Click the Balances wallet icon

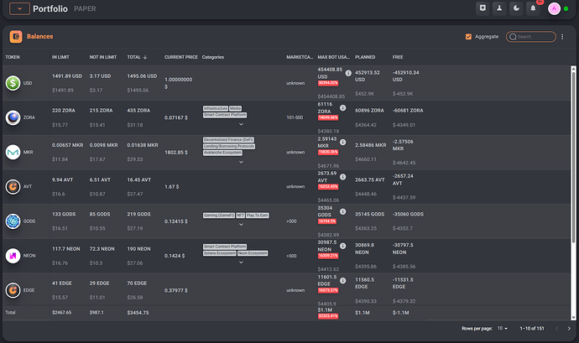[16, 37]
